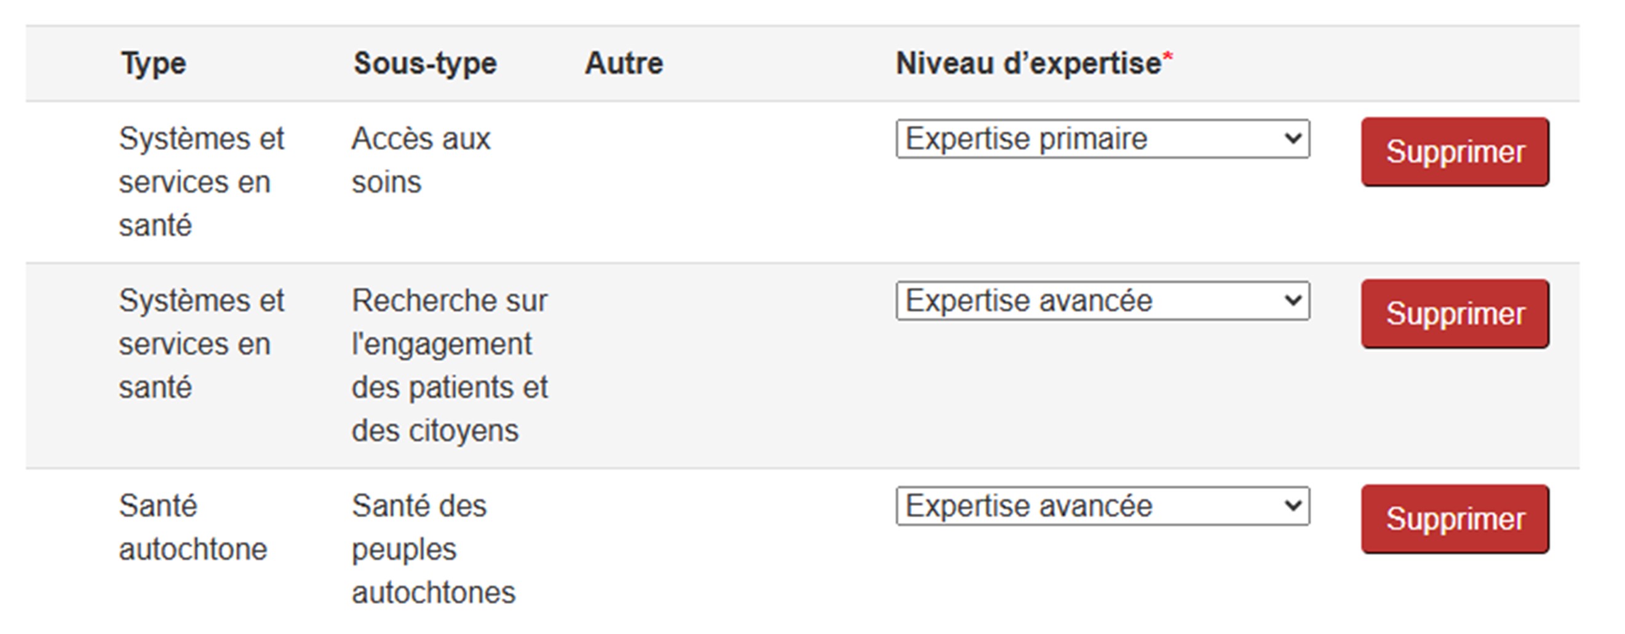
Task: Delete the Recherche sur l'engagement des patients row
Action: [x=1454, y=314]
